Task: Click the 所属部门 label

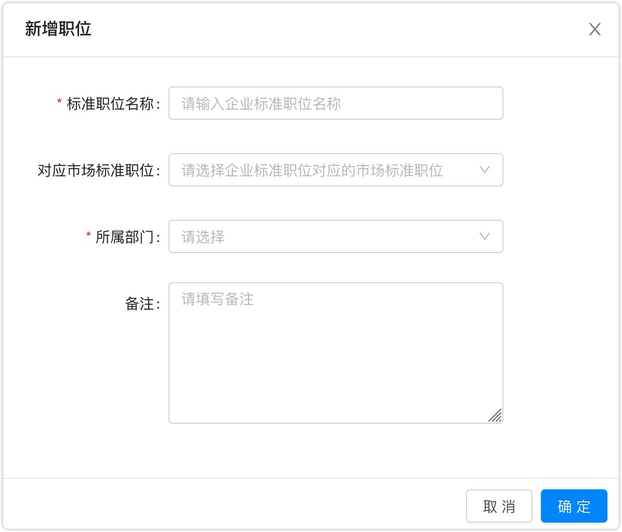Action: (127, 237)
